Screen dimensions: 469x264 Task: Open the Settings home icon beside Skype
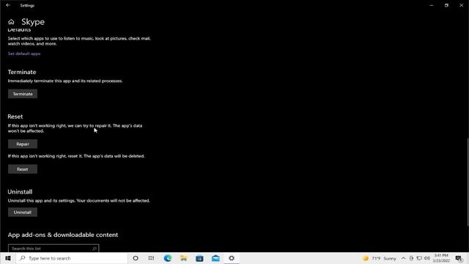[11, 22]
